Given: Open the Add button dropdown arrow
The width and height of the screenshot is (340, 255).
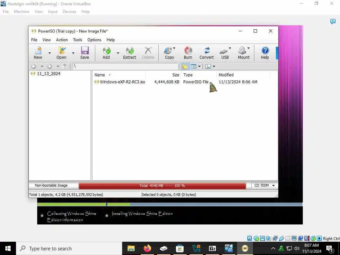Looking at the screenshot, I should pos(118,53).
